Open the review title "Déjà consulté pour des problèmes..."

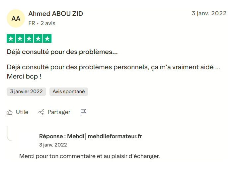62,52
